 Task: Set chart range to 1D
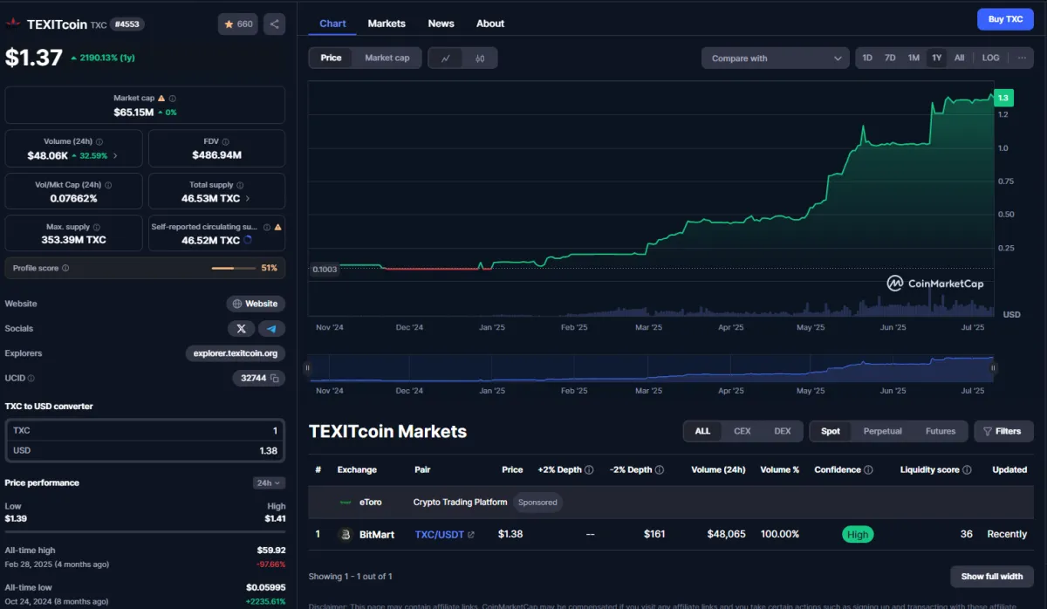pyautogui.click(x=867, y=58)
